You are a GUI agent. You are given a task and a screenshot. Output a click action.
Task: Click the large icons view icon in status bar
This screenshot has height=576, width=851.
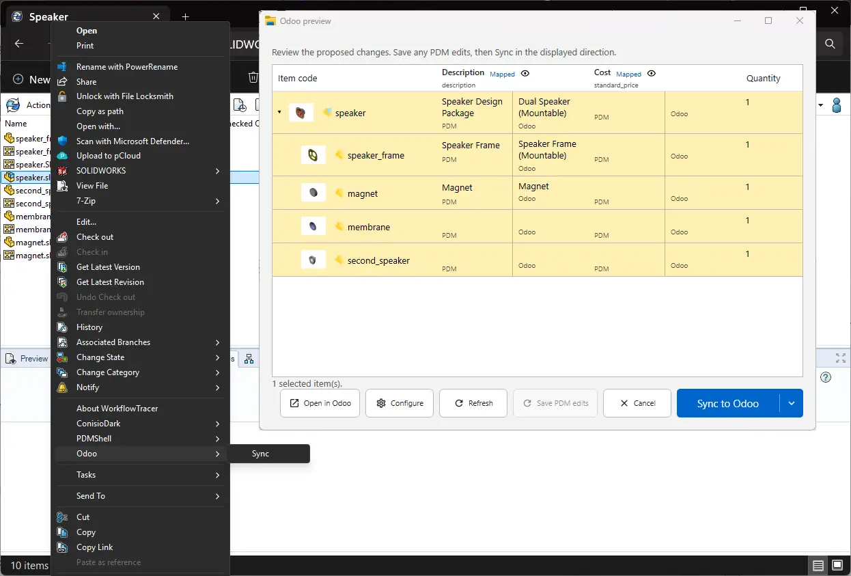[837, 566]
